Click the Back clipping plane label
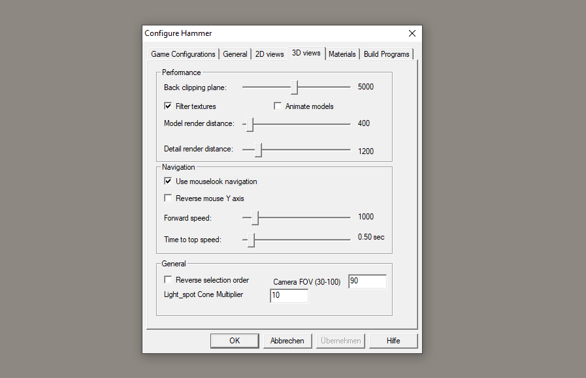Image resolution: width=586 pixels, height=378 pixels. tap(195, 87)
